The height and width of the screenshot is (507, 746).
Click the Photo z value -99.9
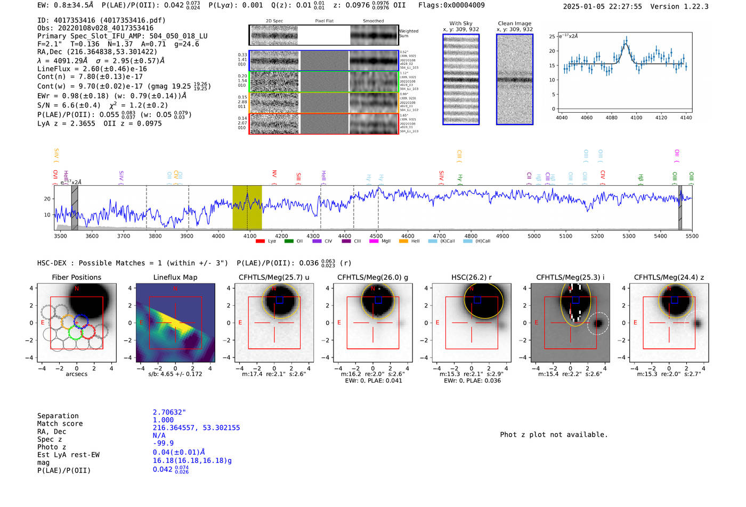(x=163, y=443)
